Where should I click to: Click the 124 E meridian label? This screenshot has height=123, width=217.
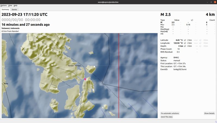coord(121,34)
